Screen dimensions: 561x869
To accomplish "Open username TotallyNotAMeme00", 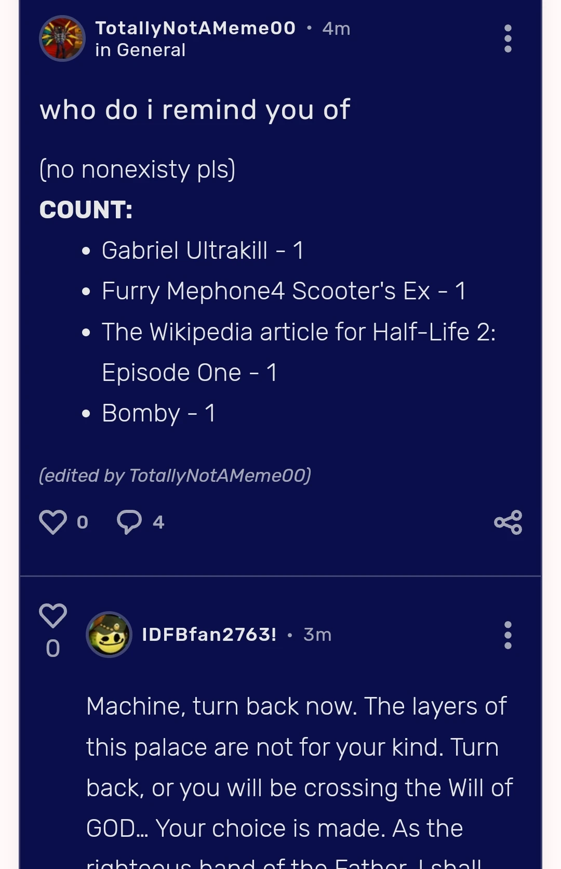I will (194, 29).
